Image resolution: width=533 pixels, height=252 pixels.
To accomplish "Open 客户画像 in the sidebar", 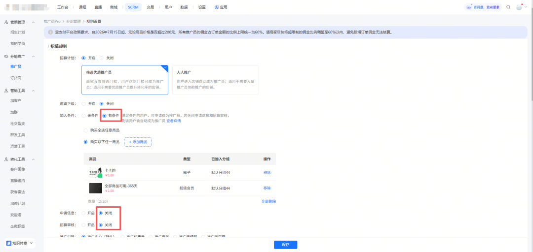I will click(18, 169).
